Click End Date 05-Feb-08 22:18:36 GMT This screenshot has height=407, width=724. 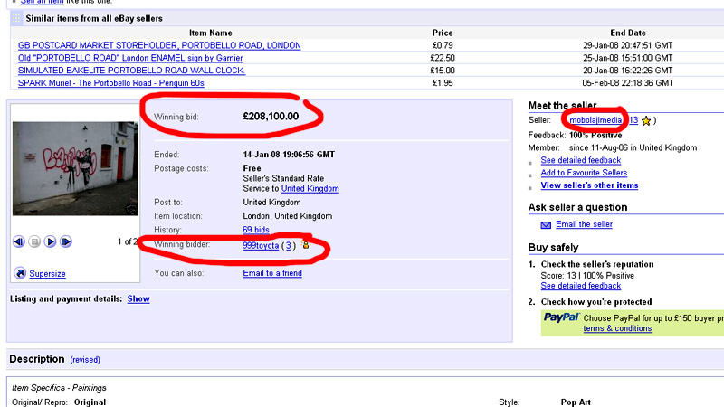(x=628, y=83)
